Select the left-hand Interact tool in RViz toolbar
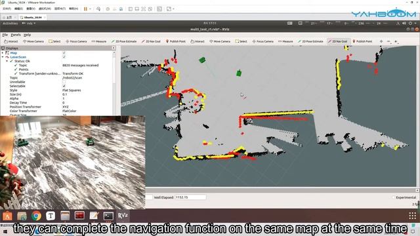420x236 pixels. (11, 41)
